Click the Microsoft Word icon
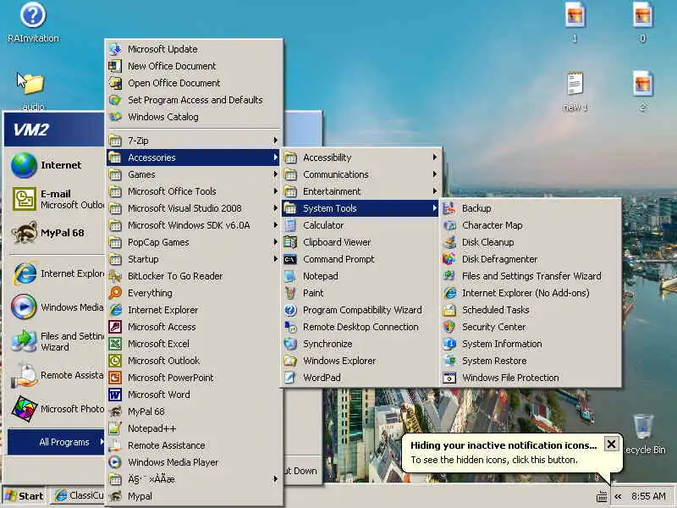The width and height of the screenshot is (677, 508). coord(115,395)
